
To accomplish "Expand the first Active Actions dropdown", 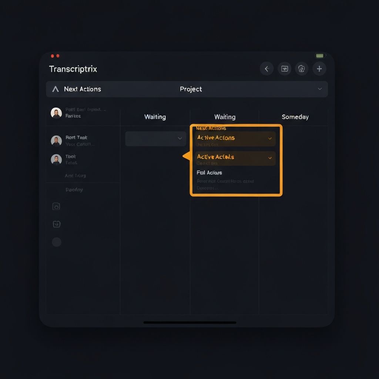I will click(235, 138).
